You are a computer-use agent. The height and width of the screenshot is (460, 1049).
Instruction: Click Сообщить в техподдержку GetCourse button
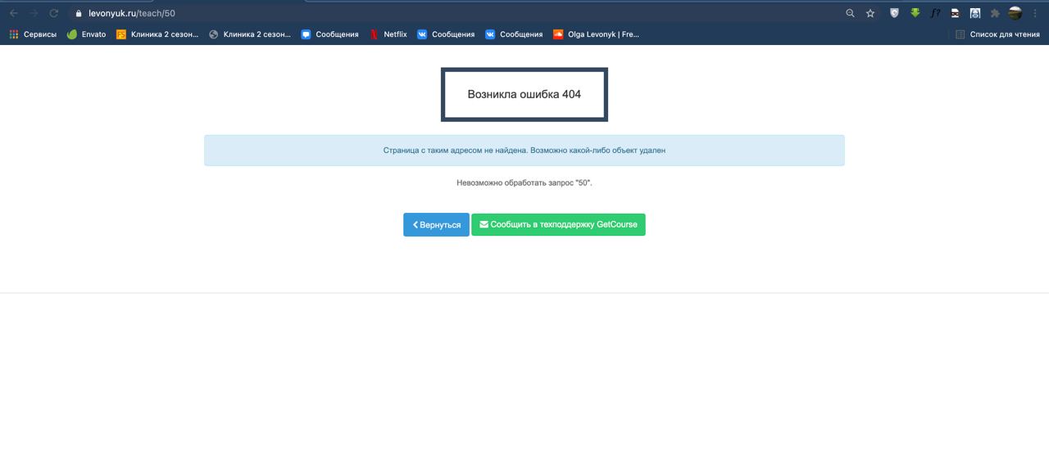click(558, 225)
